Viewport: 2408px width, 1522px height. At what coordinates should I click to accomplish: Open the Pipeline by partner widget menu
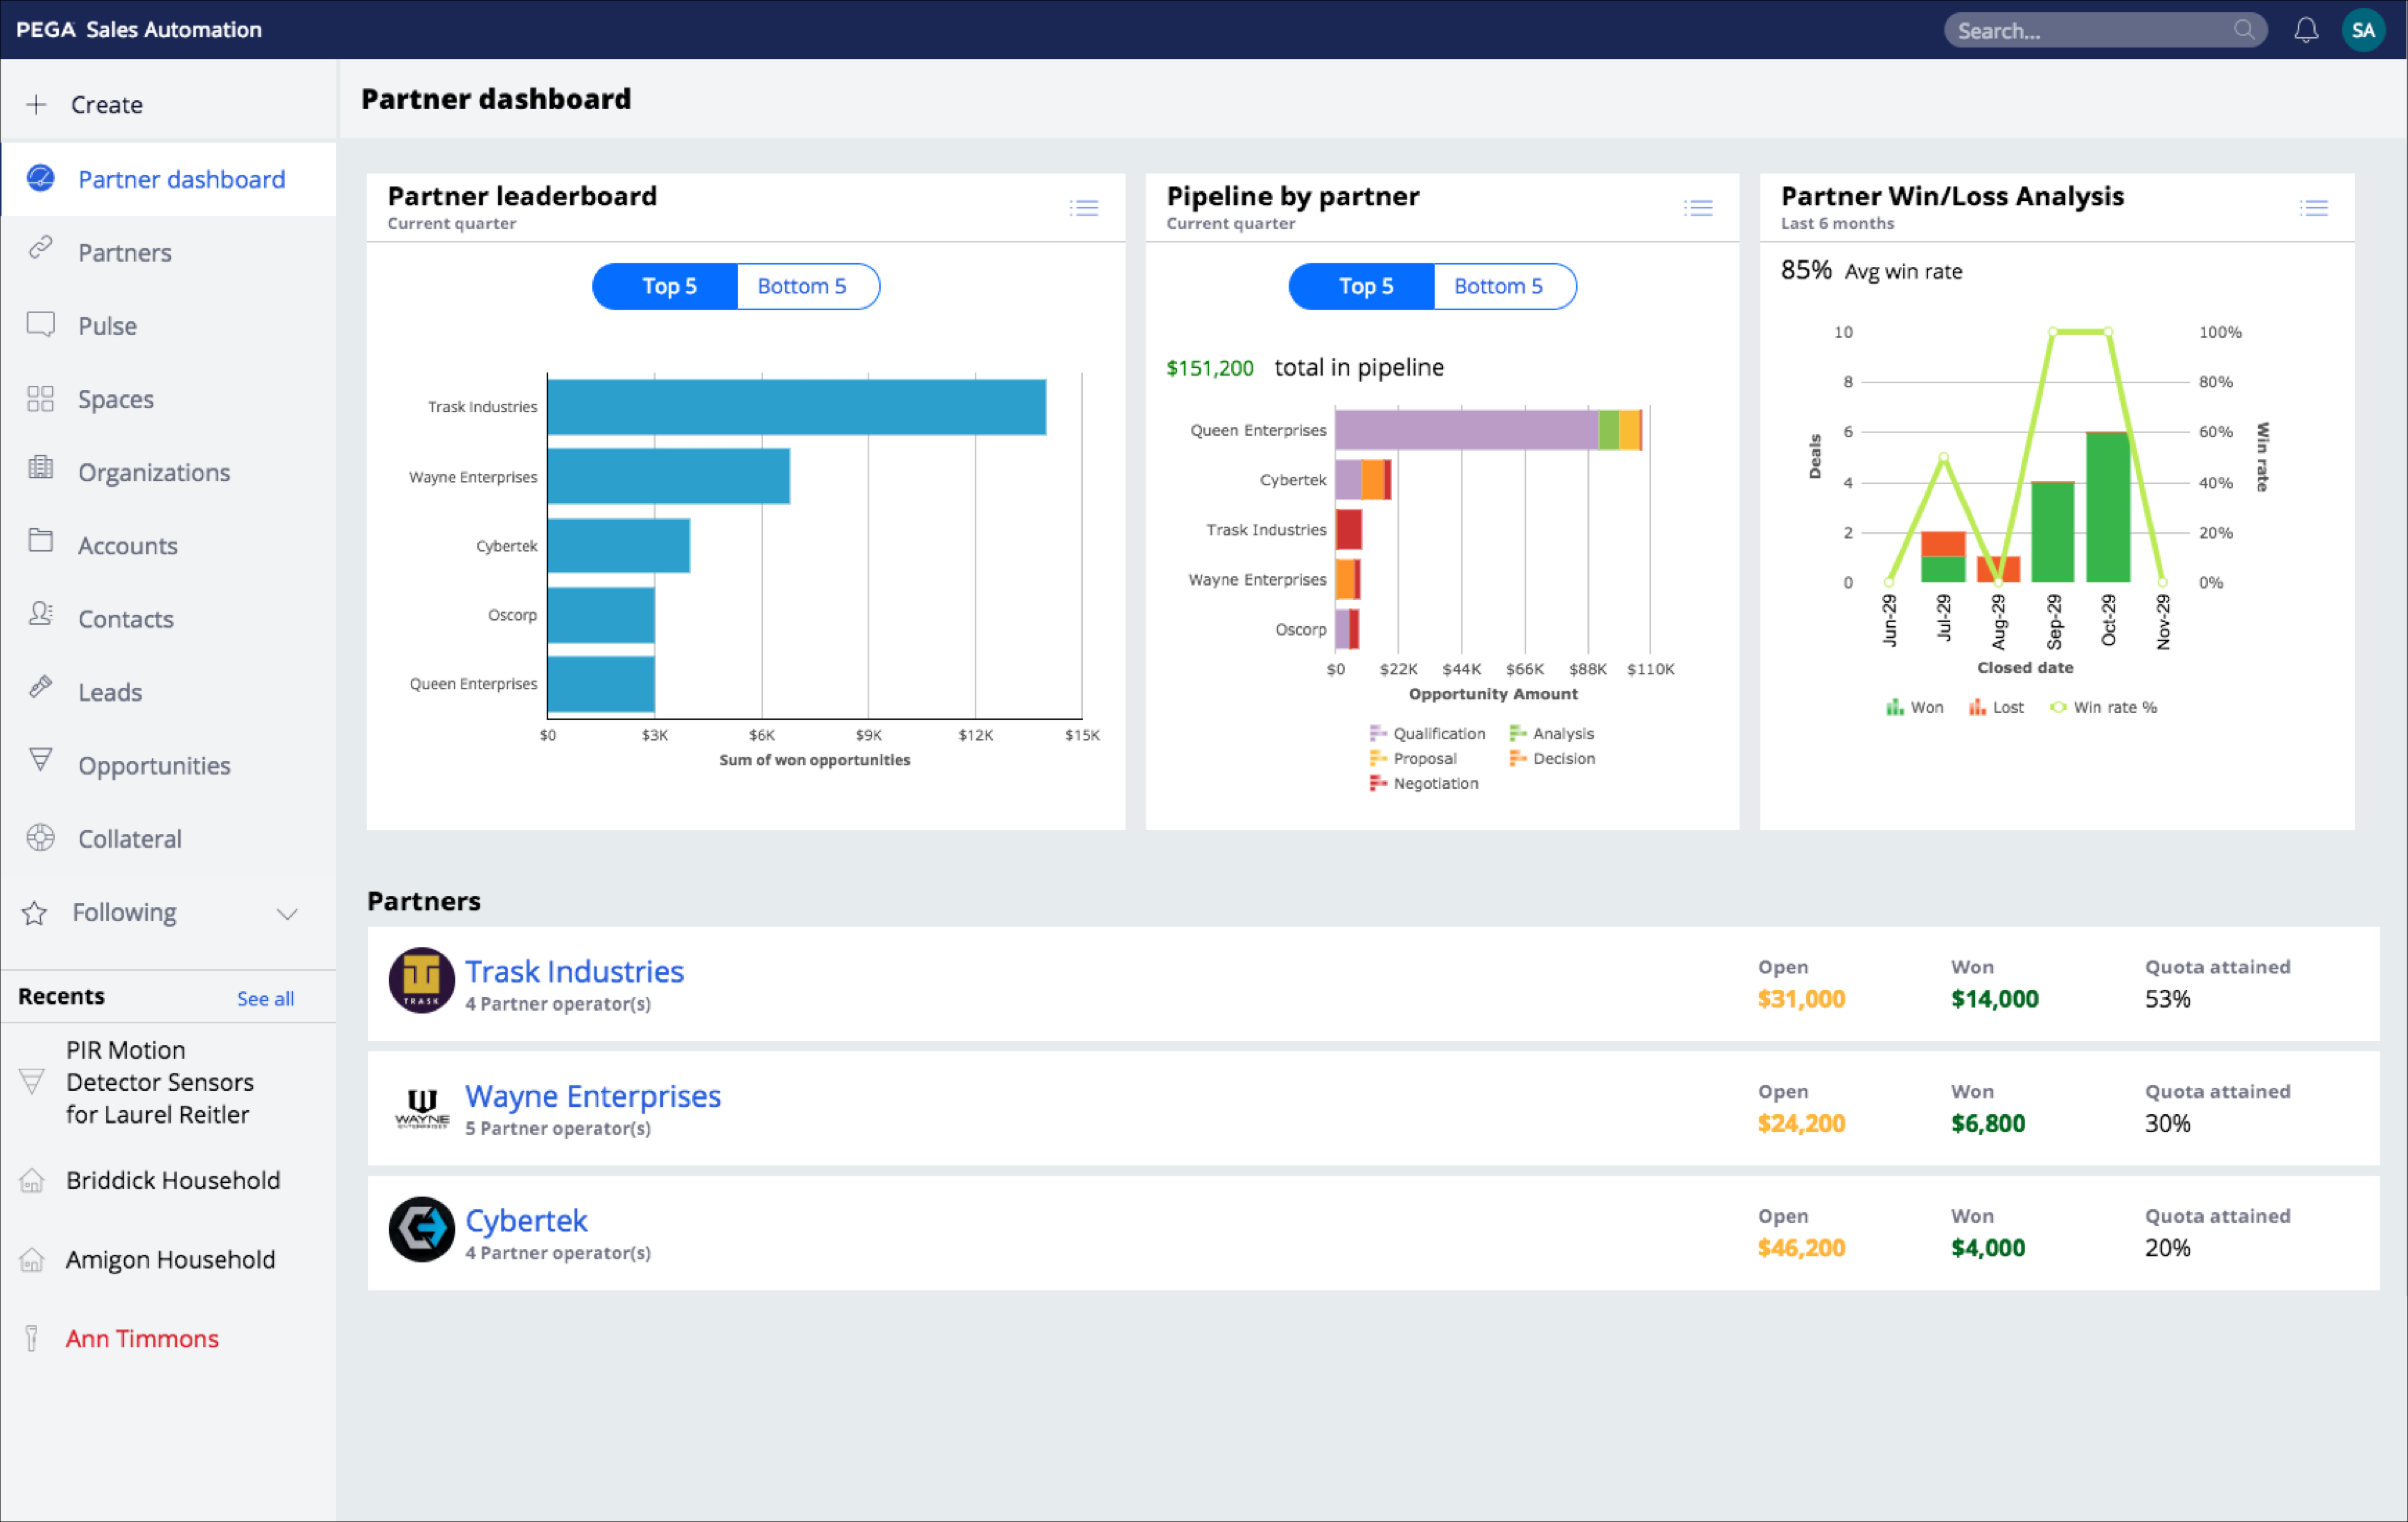click(1697, 207)
